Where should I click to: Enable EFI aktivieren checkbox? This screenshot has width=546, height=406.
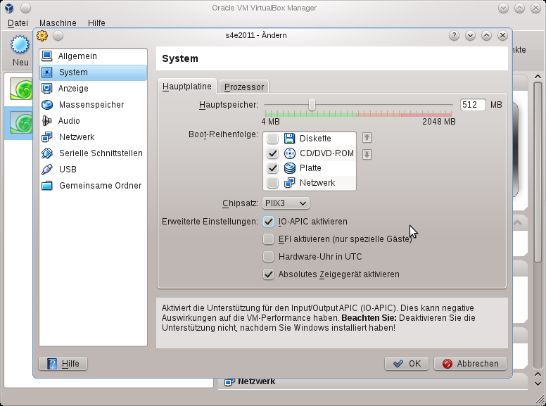pyautogui.click(x=269, y=239)
